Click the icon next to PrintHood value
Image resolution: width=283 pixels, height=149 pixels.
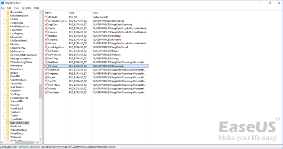[x=46, y=70]
